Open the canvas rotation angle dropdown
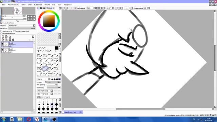Viewport: 217px width, 122px height. click(113, 8)
